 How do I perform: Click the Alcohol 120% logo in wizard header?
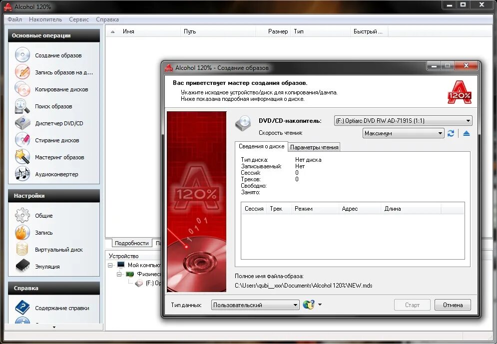tap(459, 92)
